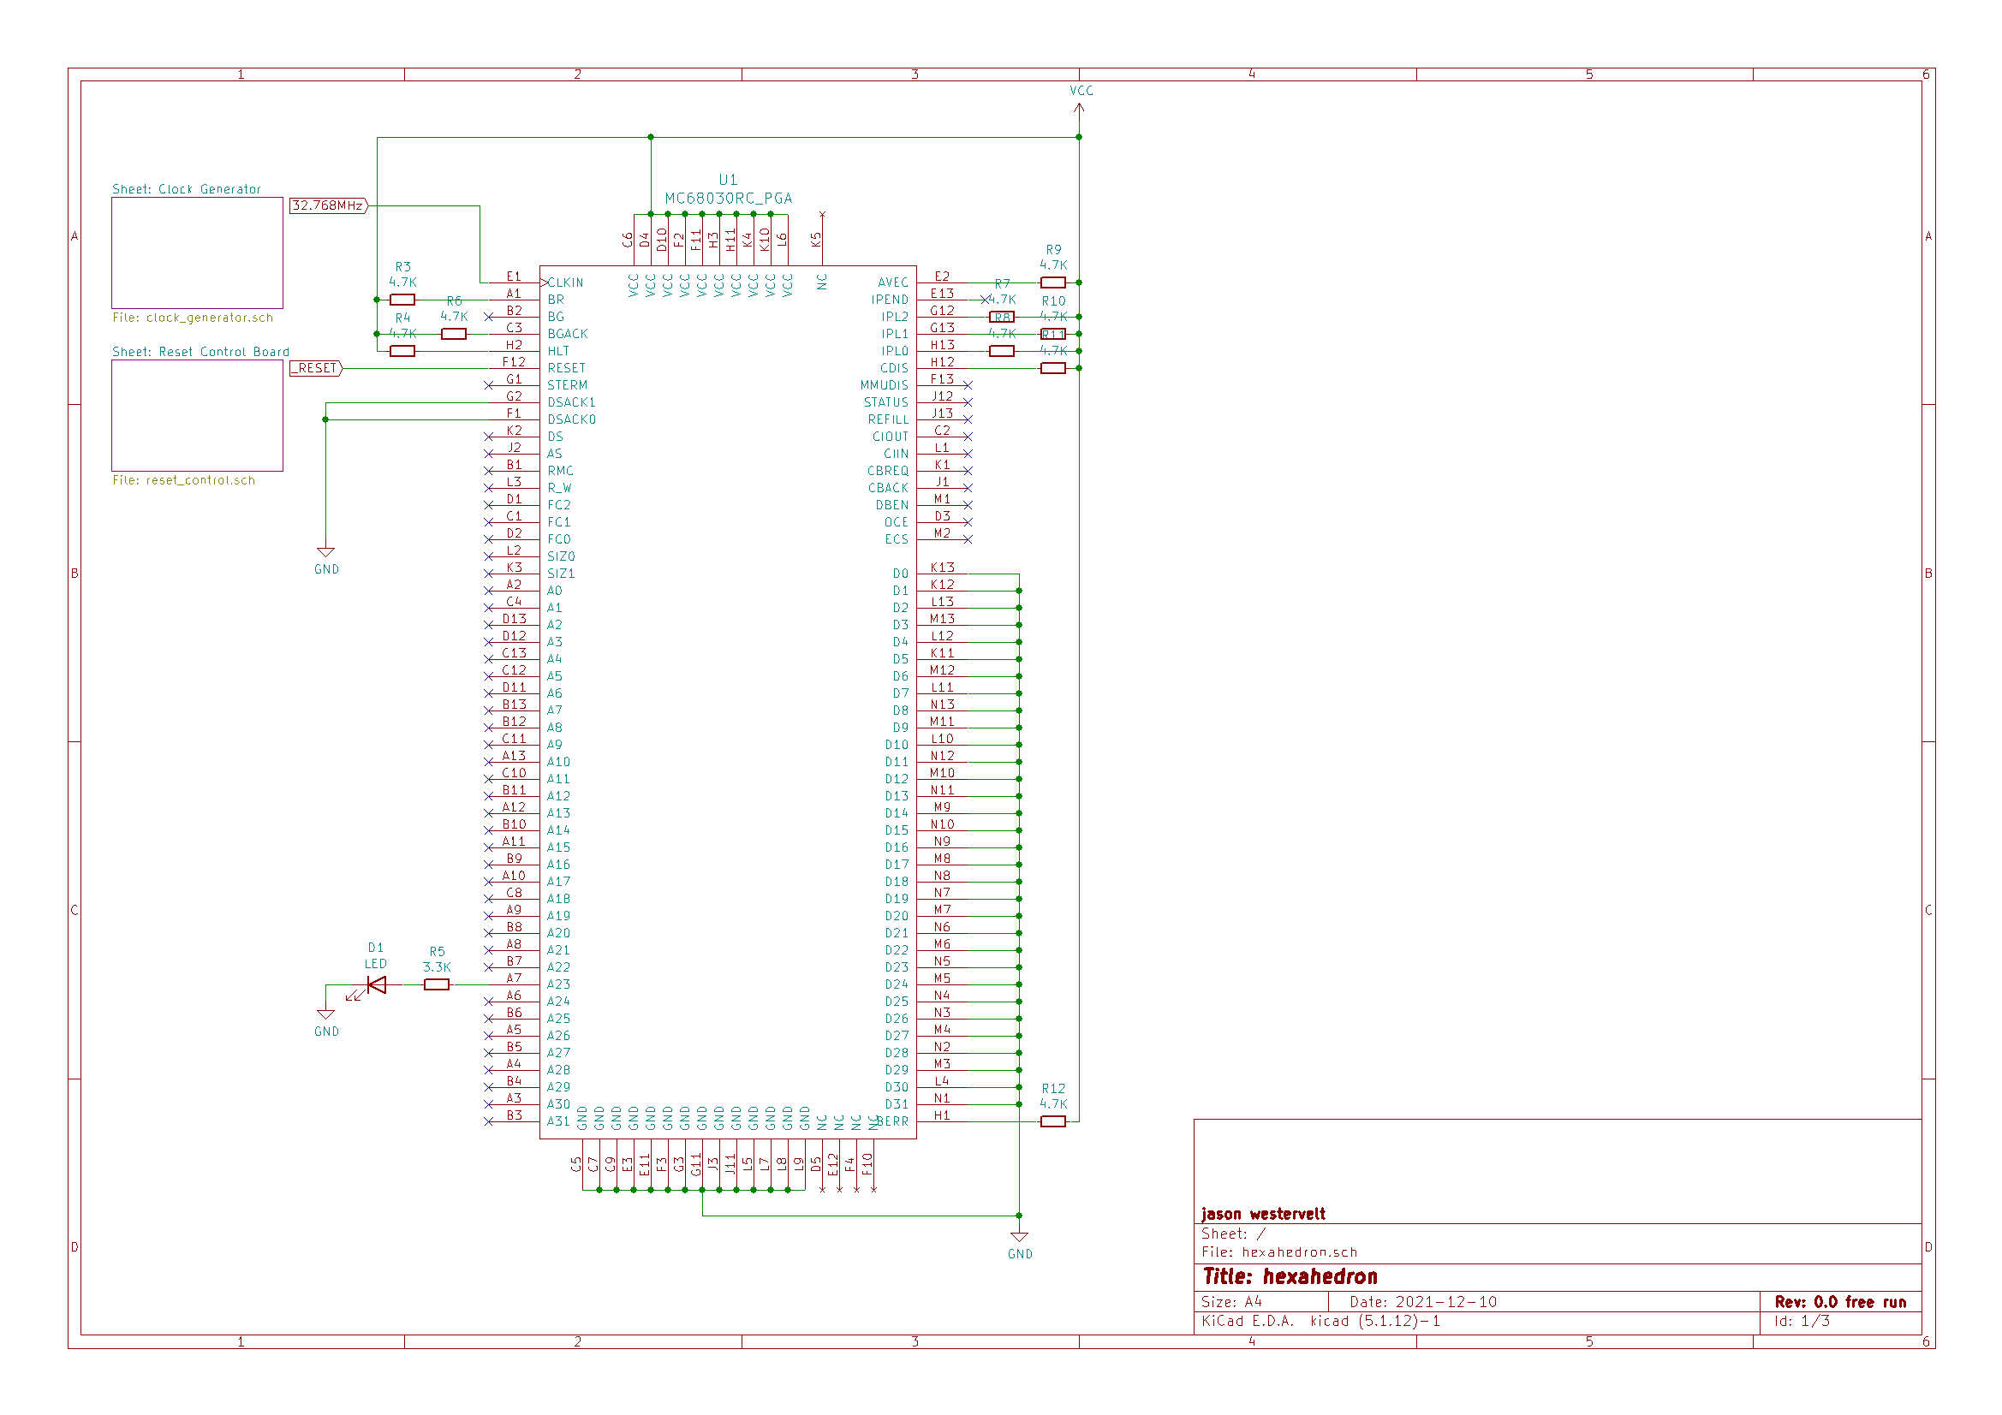
Task: Click the bottom-right GND power symbol
Action: 1018,1237
